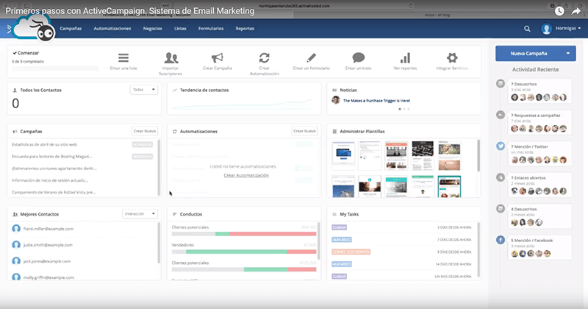The height and width of the screenshot is (309, 588).
Task: Open 'Crear un trato' speech bubble icon
Action: pos(359,58)
